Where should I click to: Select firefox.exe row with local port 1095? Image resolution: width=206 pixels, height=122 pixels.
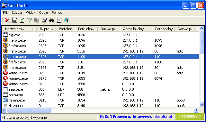[x=100, y=46]
